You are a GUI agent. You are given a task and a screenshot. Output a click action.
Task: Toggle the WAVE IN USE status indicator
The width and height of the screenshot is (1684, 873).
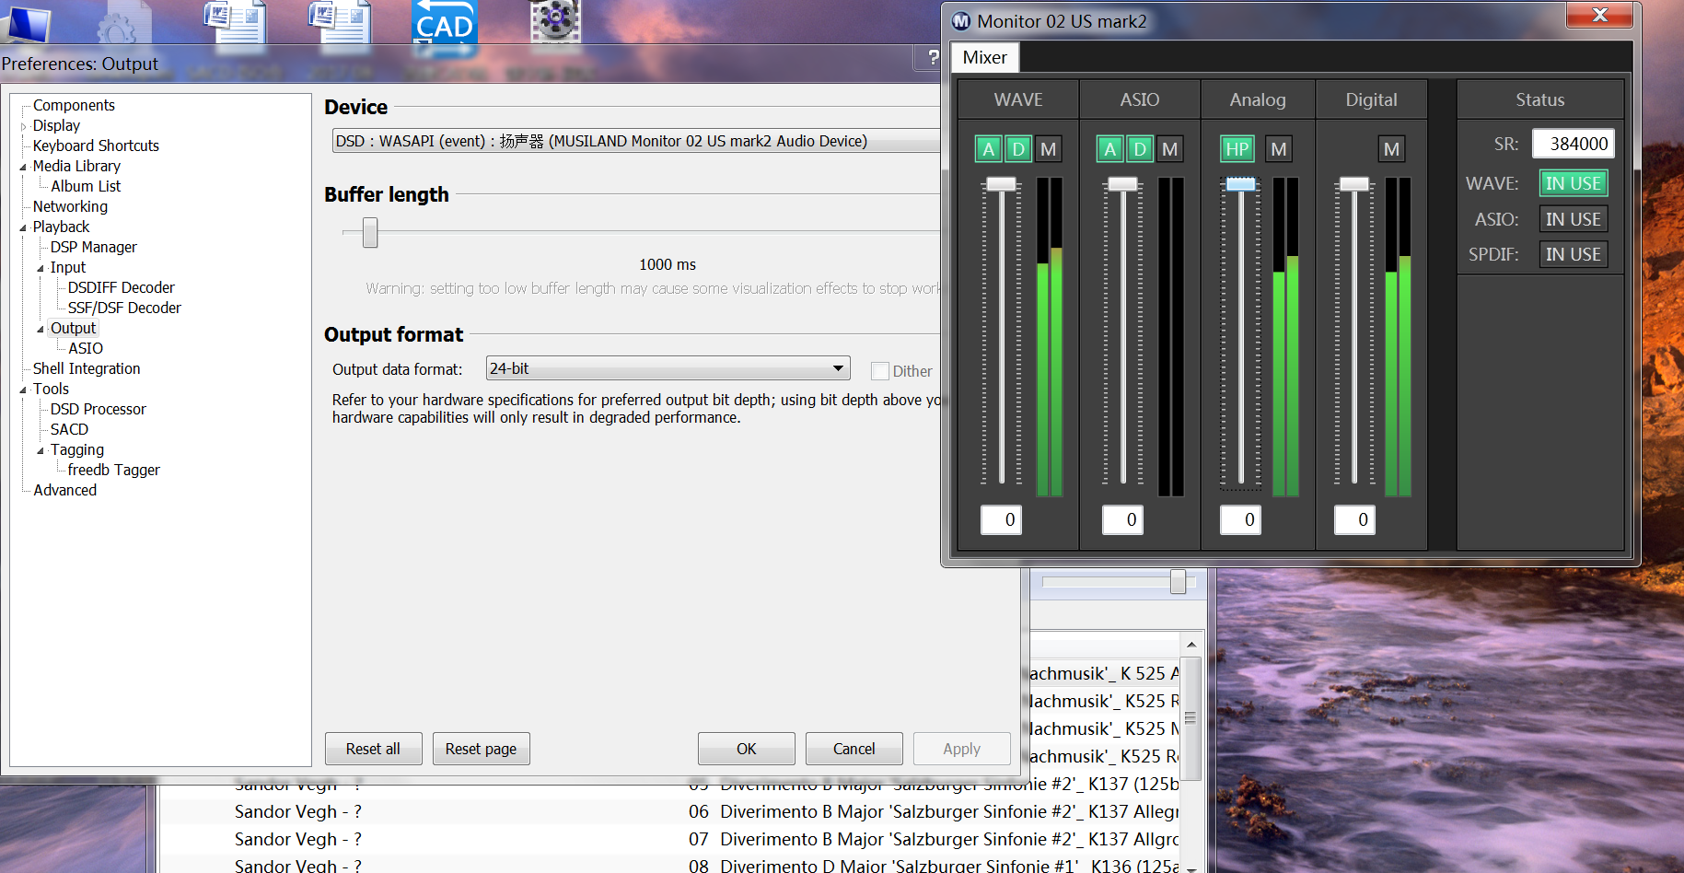[x=1573, y=183]
